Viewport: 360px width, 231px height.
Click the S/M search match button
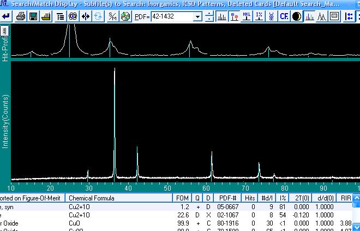click(x=112, y=16)
